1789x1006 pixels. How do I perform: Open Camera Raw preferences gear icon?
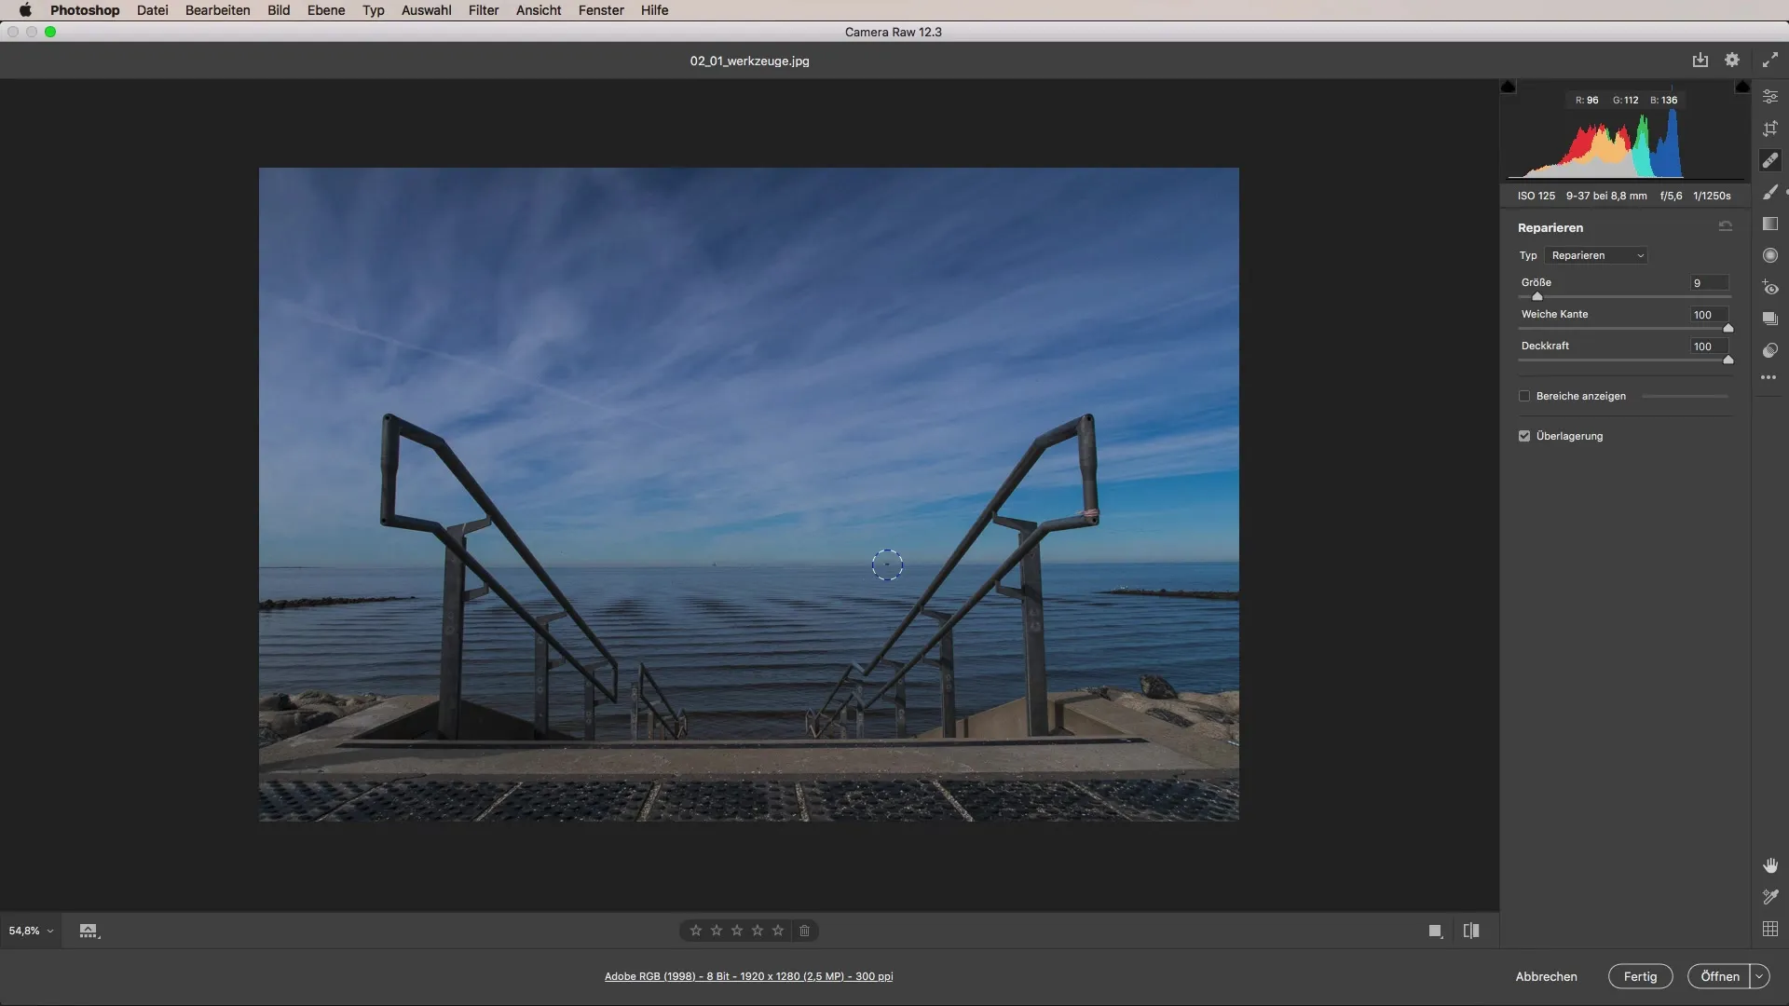[x=1732, y=60]
